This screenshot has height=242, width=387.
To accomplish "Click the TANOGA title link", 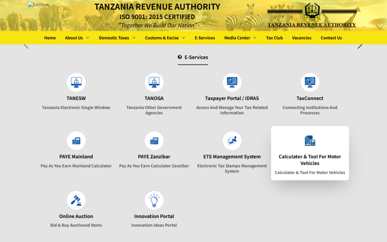I will pyautogui.click(x=154, y=98).
